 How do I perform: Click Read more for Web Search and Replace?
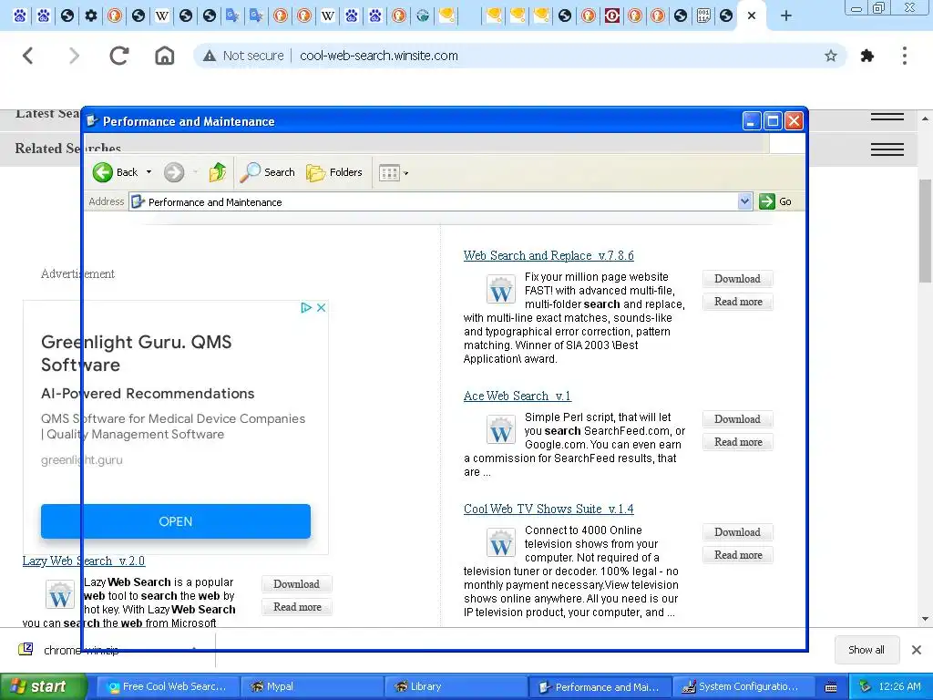[x=737, y=302]
